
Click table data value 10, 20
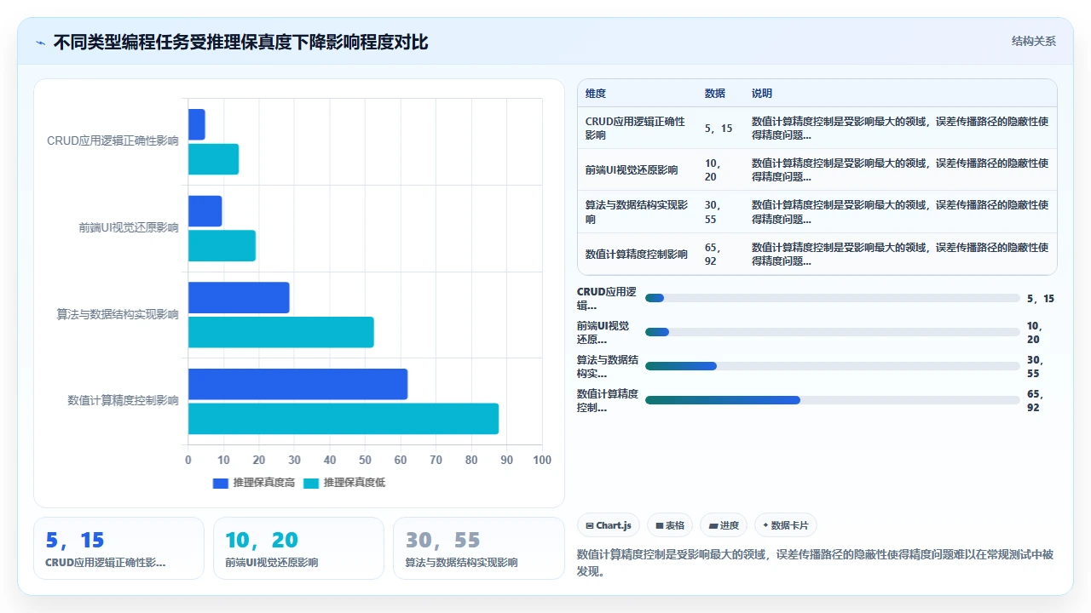tap(713, 170)
